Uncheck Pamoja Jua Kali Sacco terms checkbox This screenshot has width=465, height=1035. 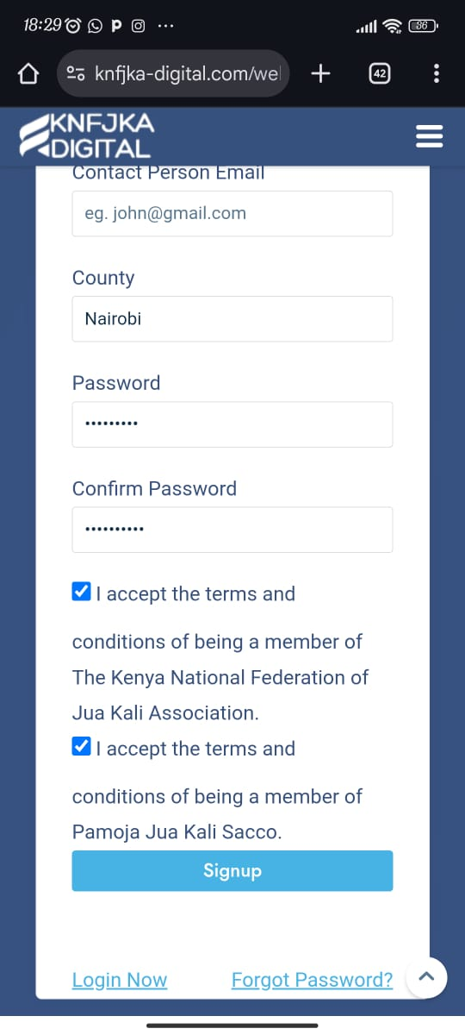tap(82, 746)
